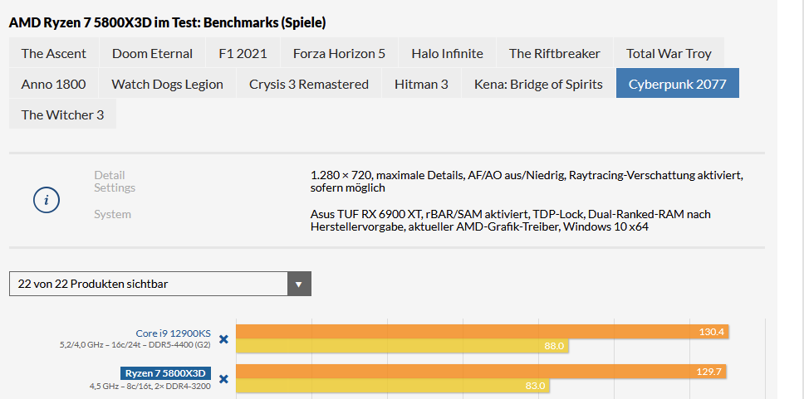804x399 pixels.
Task: Open Kena: Bridge of Spirits tab
Action: (538, 84)
